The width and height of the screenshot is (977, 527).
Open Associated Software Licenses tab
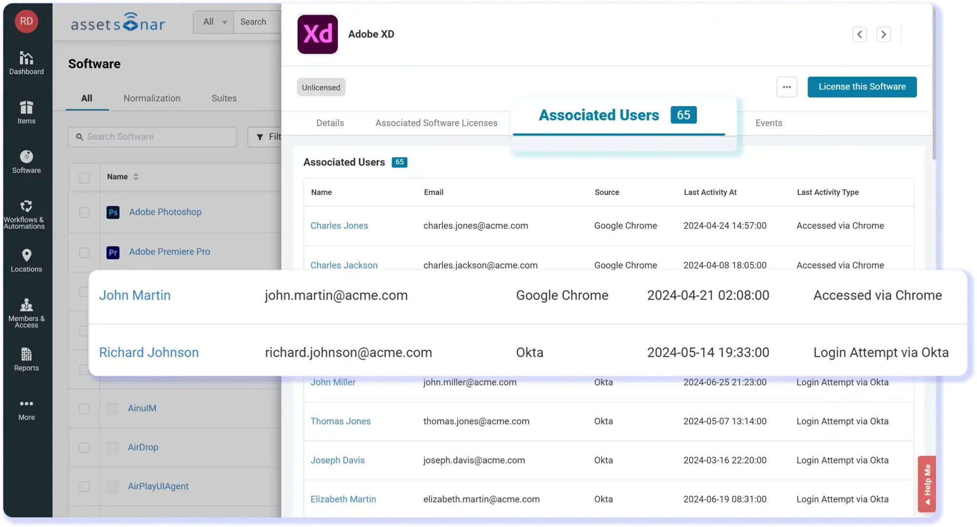[436, 123]
